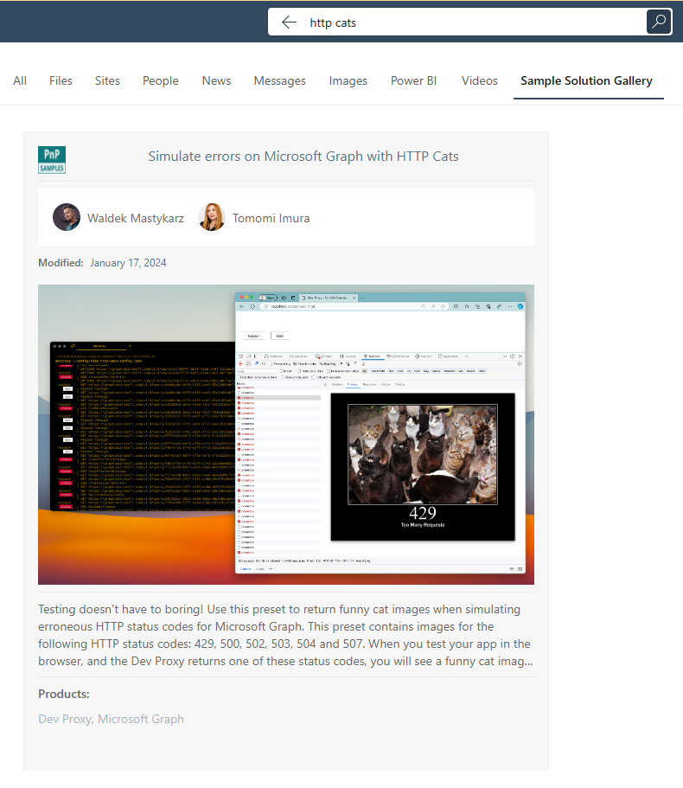Screen dimensions: 683x788
Task: Switch to the Files tab
Action: click(61, 81)
